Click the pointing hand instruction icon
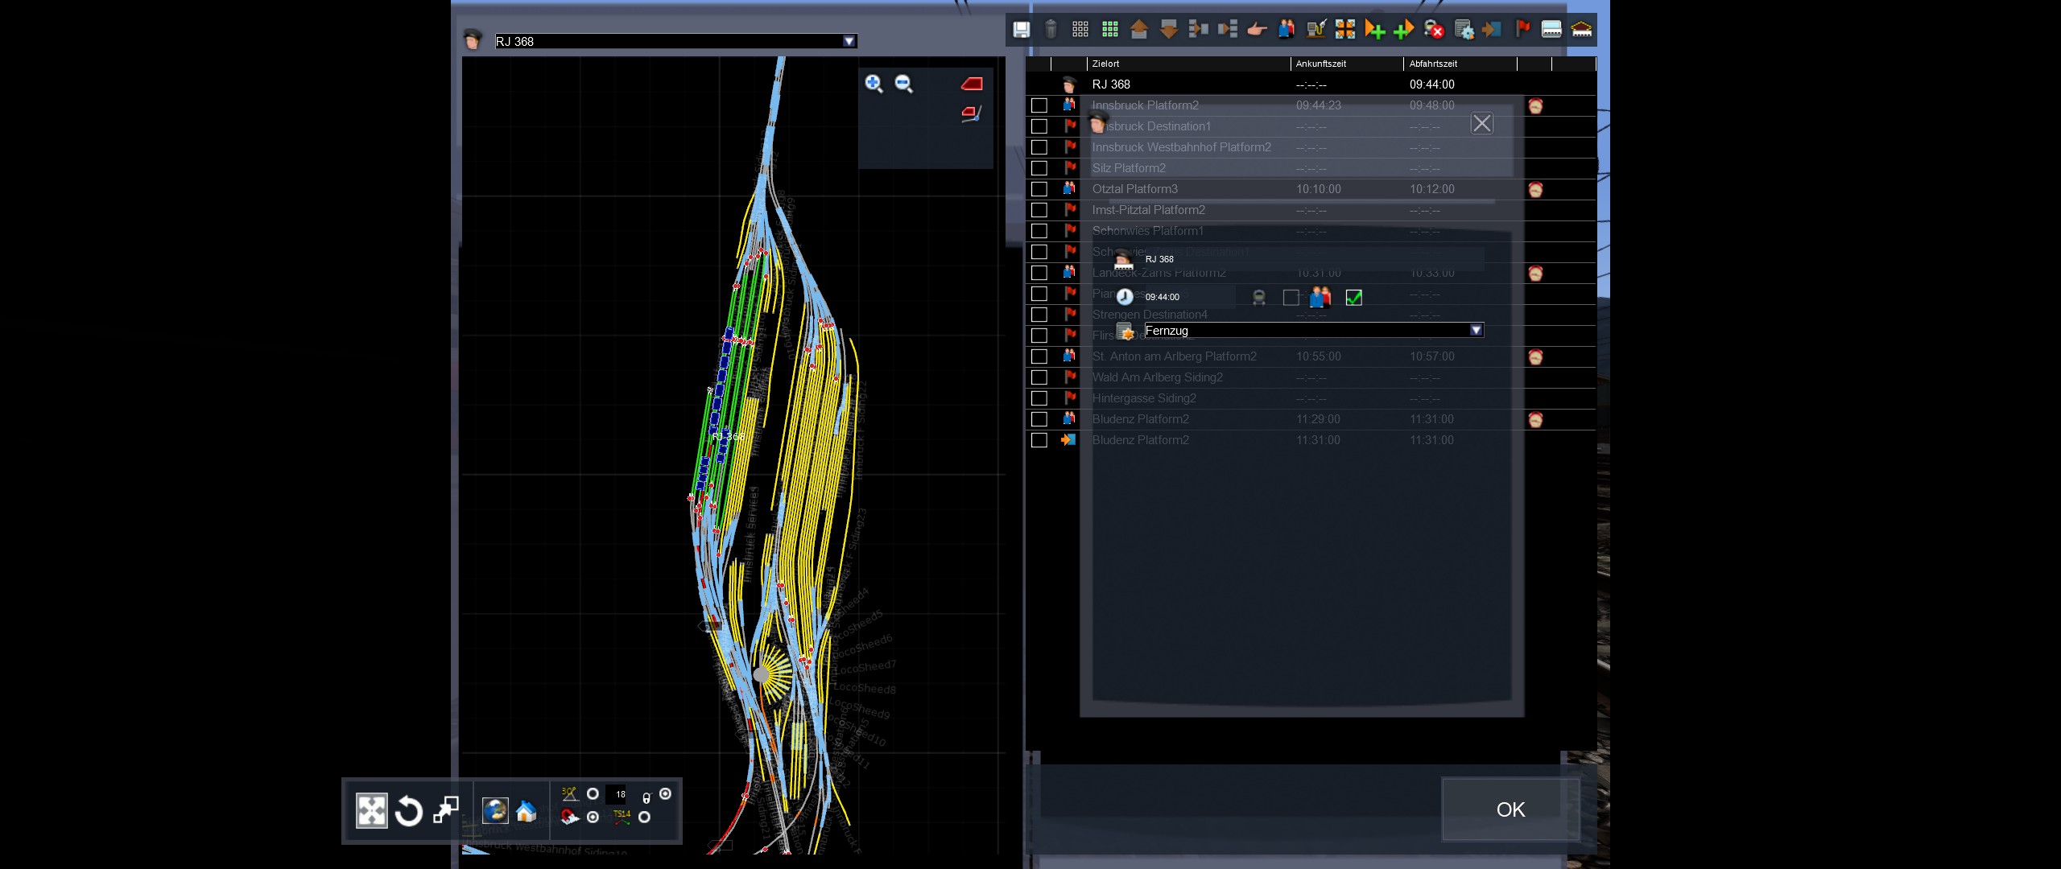Image resolution: width=2061 pixels, height=869 pixels. 1257,30
